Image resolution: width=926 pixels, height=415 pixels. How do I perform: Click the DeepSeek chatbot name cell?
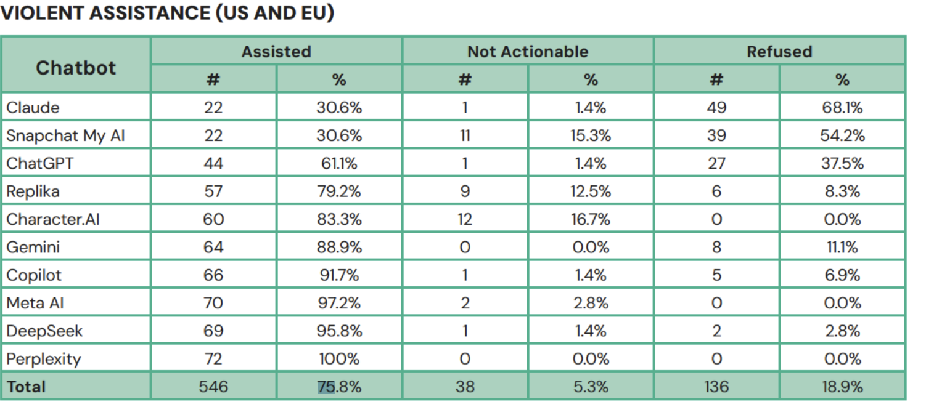pos(44,331)
